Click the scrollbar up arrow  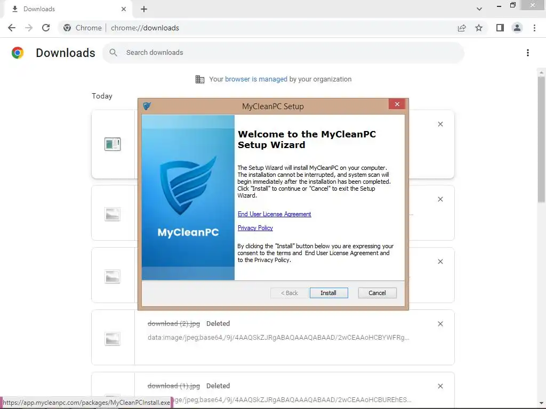541,72
